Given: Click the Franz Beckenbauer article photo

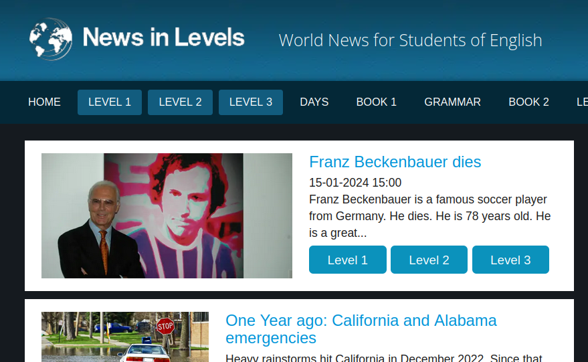Looking at the screenshot, I should click(x=167, y=215).
